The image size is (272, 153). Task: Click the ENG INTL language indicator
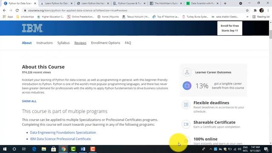pos(245,149)
